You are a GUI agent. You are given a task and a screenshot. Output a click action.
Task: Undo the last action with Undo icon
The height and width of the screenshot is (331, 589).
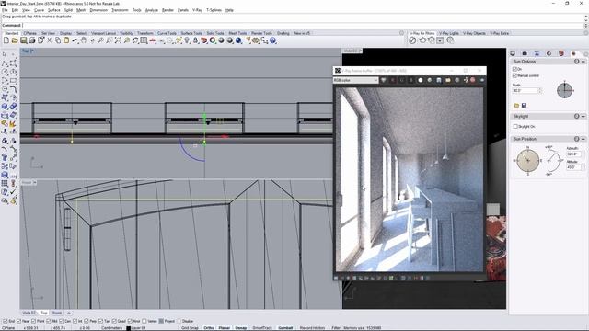pos(75,40)
